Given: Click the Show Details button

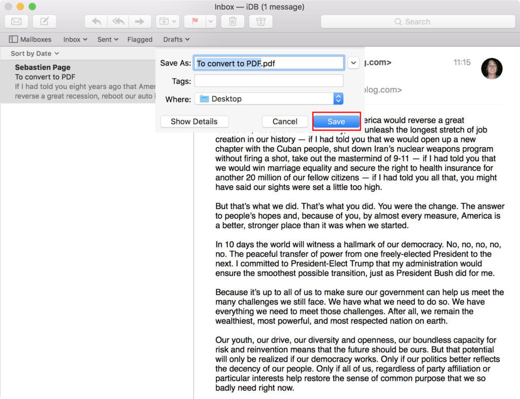Looking at the screenshot, I should (x=194, y=121).
